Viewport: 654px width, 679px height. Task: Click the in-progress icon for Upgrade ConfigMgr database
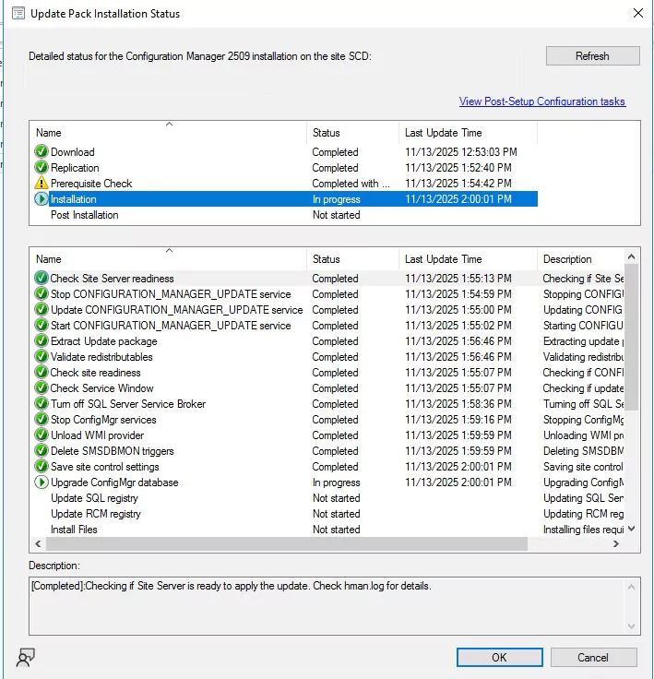tap(42, 482)
